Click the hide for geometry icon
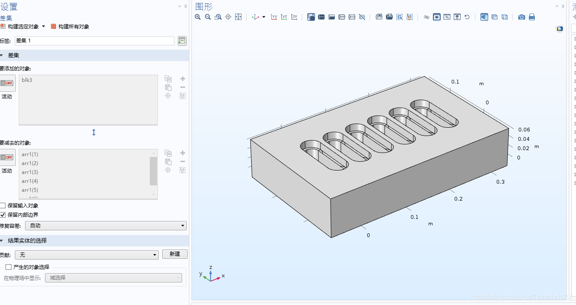 pyautogui.click(x=427, y=17)
